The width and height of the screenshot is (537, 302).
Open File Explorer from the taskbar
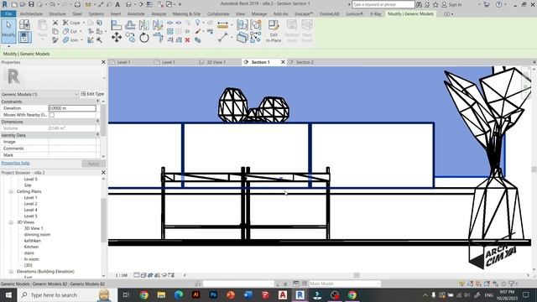(x=161, y=294)
